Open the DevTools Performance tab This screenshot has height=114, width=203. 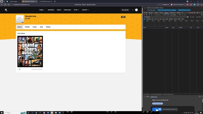pyautogui.click(x=173, y=13)
